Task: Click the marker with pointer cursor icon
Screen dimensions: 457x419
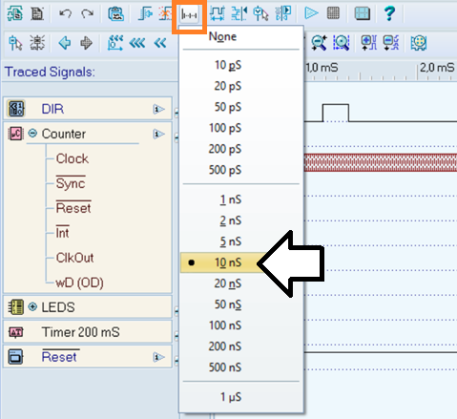Action: tap(260, 13)
